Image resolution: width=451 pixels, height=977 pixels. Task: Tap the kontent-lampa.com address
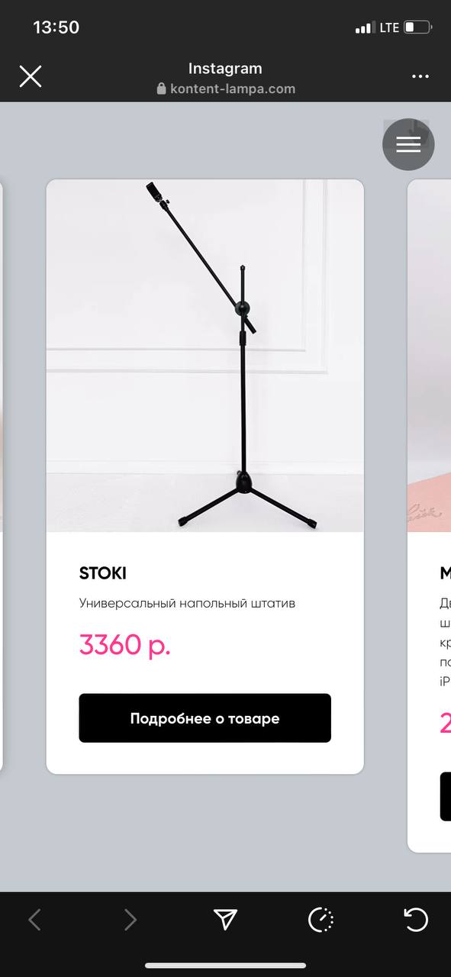point(233,89)
